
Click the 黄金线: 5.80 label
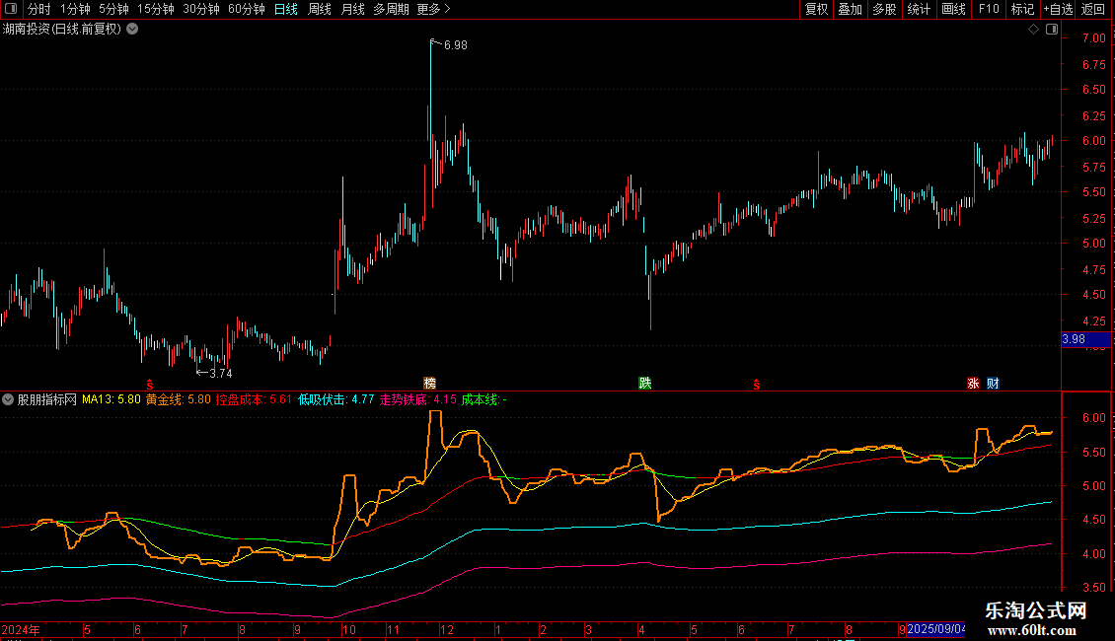click(x=179, y=399)
